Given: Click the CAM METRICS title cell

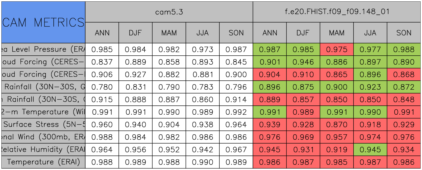Looking at the screenshot, I should click(x=43, y=22).
